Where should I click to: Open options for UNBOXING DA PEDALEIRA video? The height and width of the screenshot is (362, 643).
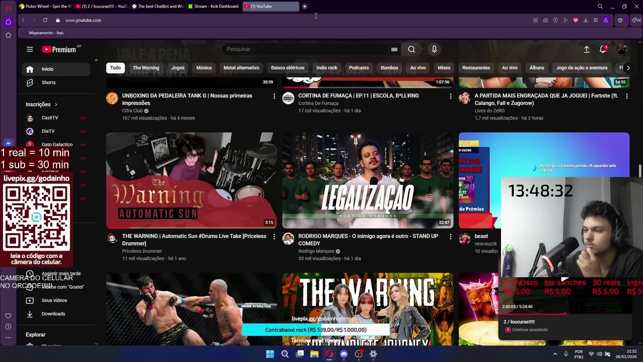point(274,96)
